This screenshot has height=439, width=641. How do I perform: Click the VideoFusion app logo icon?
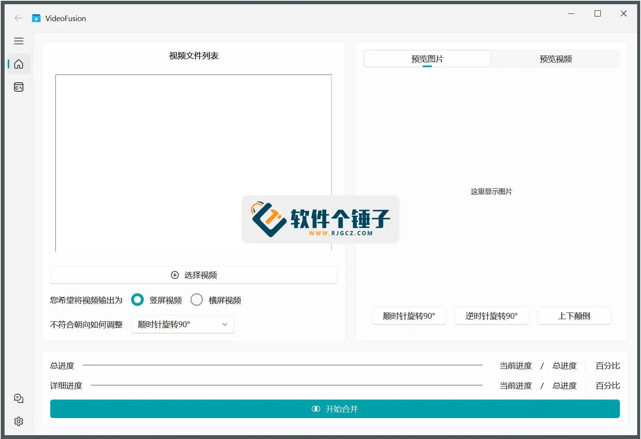36,18
